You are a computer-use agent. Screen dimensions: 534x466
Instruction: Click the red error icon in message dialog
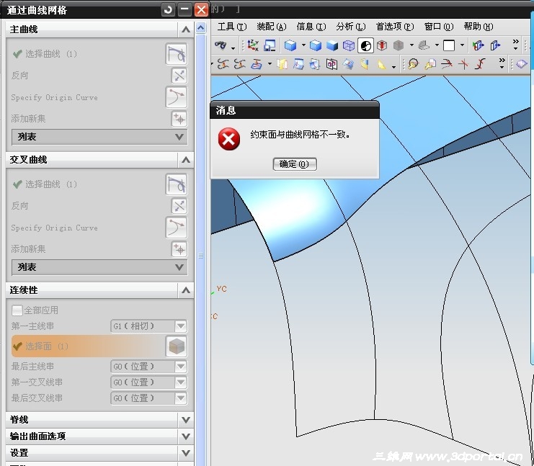tap(229, 139)
